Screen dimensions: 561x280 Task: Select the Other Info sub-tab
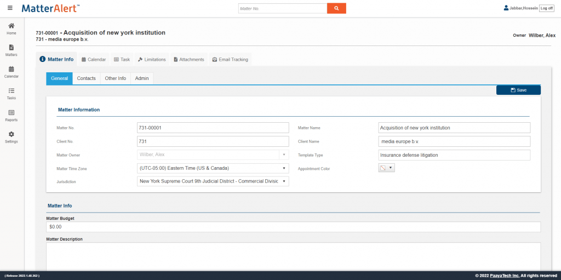coord(115,78)
